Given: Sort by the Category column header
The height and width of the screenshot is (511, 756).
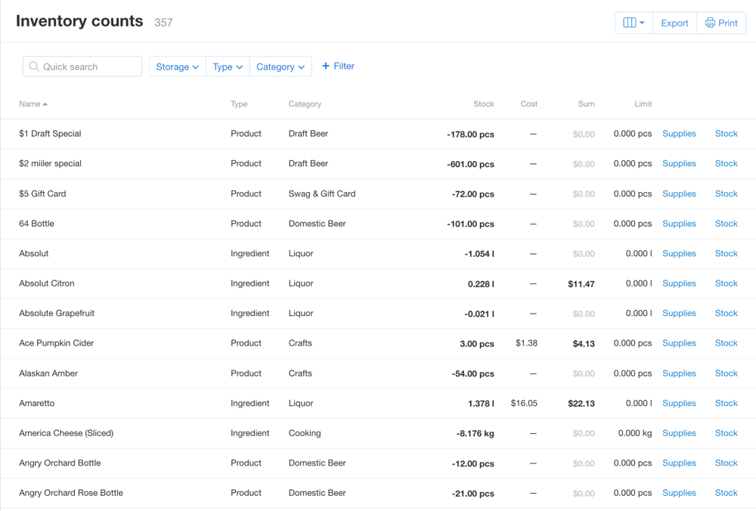Looking at the screenshot, I should point(305,104).
